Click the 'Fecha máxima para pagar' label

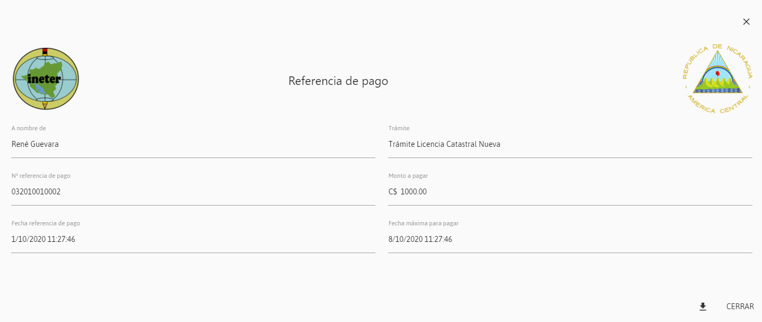coord(424,223)
